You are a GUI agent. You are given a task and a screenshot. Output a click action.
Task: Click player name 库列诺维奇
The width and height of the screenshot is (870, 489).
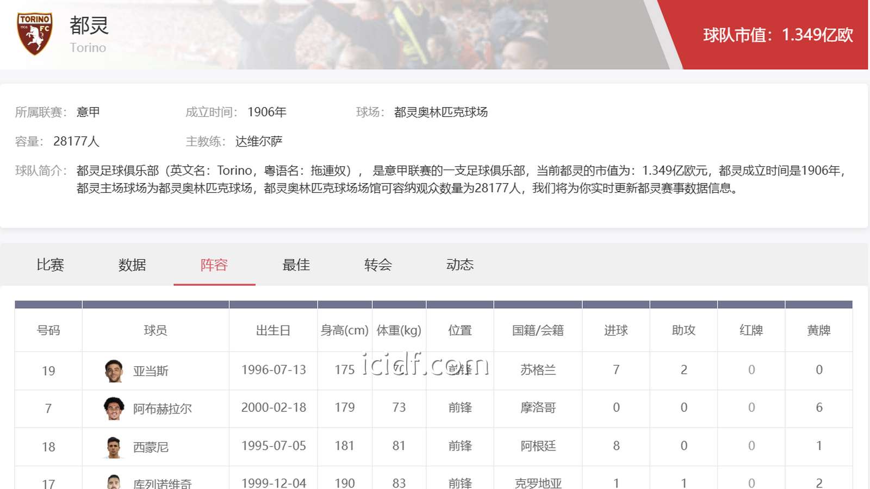163,483
